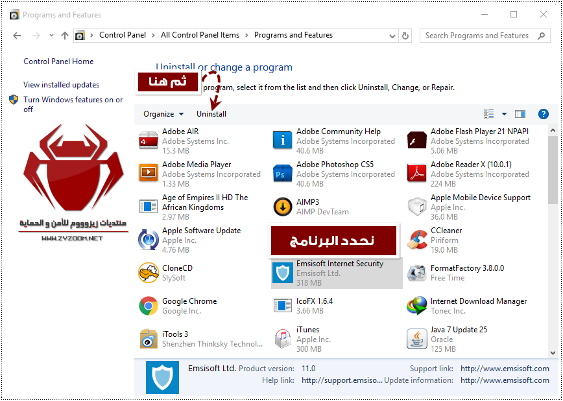Open Control Panel Home link
The image size is (563, 401).
[x=58, y=62]
